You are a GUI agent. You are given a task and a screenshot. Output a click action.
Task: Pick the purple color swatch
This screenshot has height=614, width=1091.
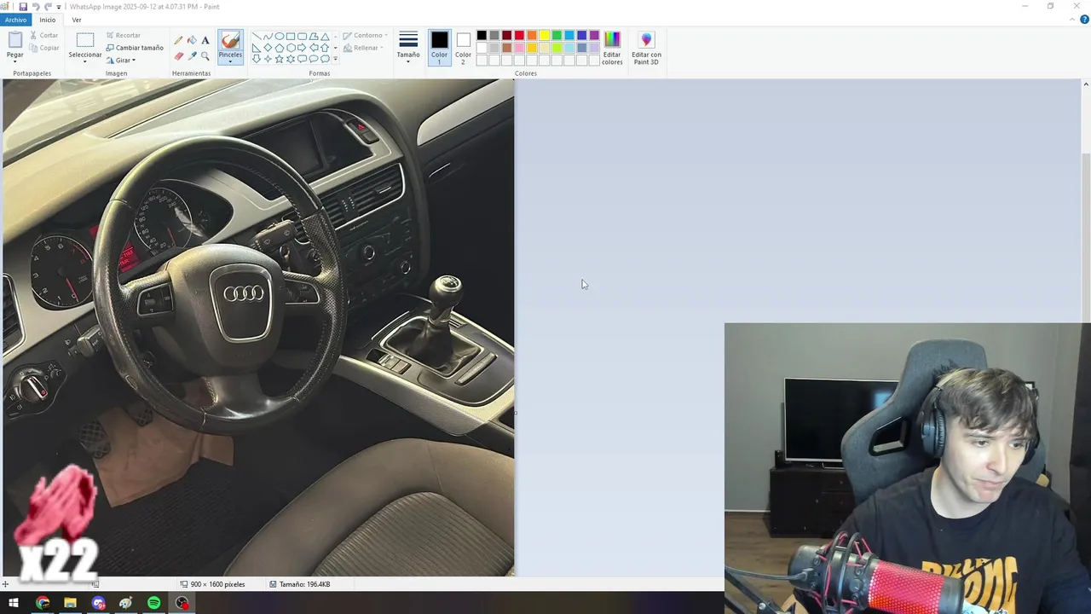point(594,35)
